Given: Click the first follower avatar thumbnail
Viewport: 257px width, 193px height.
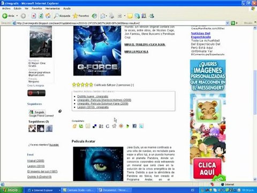Looking at the screenshot, I should click(x=32, y=128).
